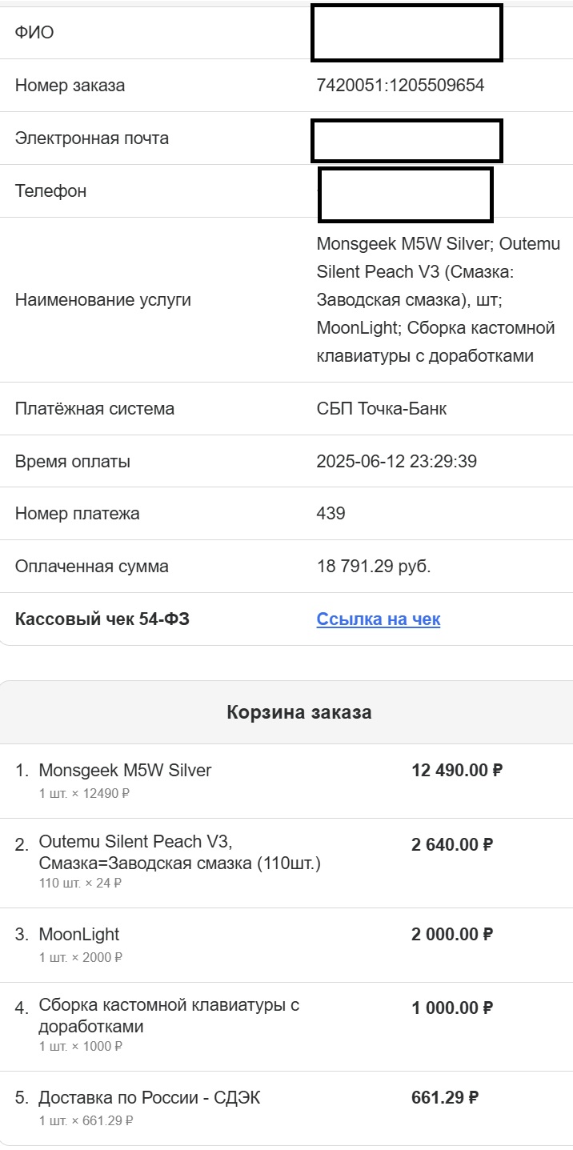Click the Корзина заказа header
The image size is (573, 1150).
[x=299, y=712]
